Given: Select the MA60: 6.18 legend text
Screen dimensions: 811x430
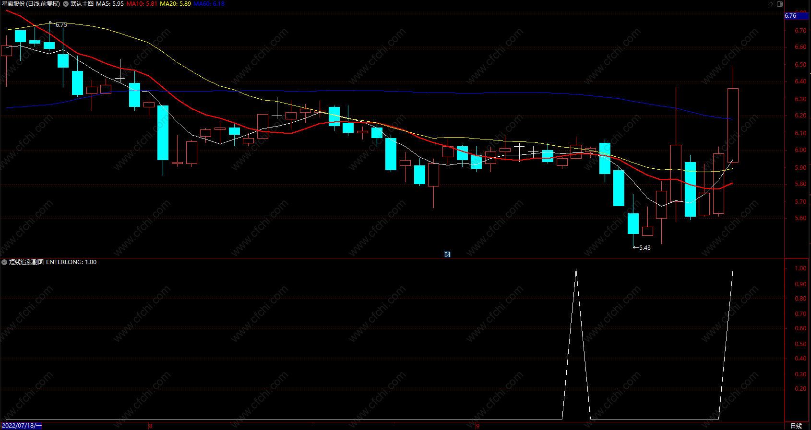Looking at the screenshot, I should pyautogui.click(x=209, y=4).
